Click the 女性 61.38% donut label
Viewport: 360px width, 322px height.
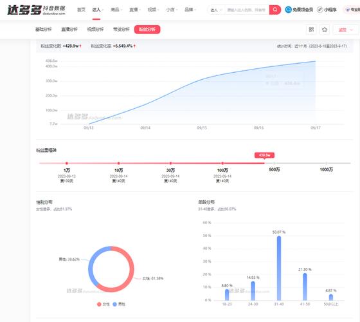153,278
